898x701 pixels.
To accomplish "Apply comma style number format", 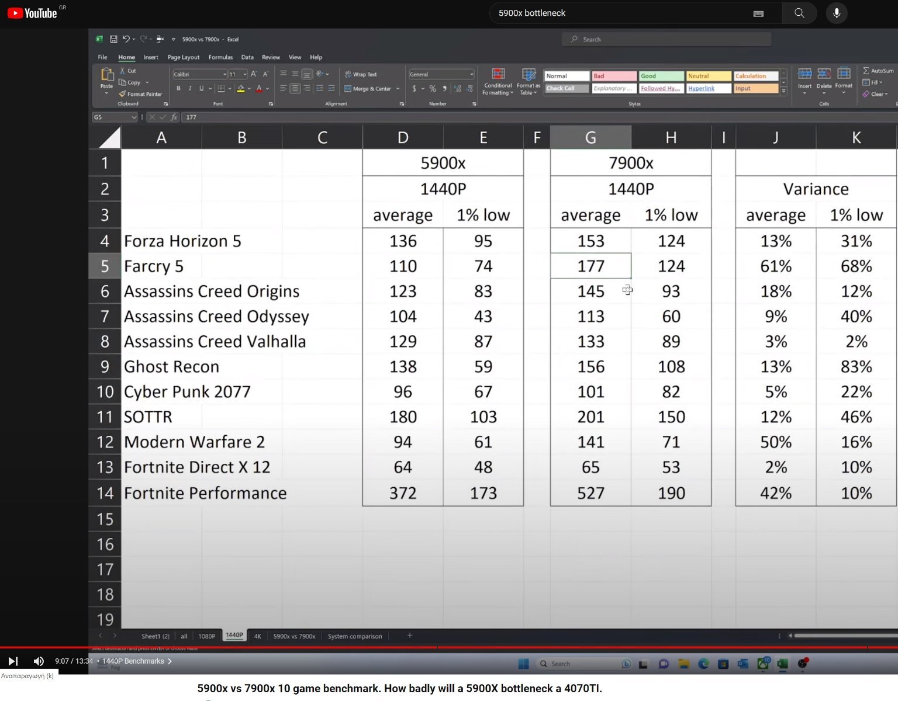I will click(x=445, y=89).
